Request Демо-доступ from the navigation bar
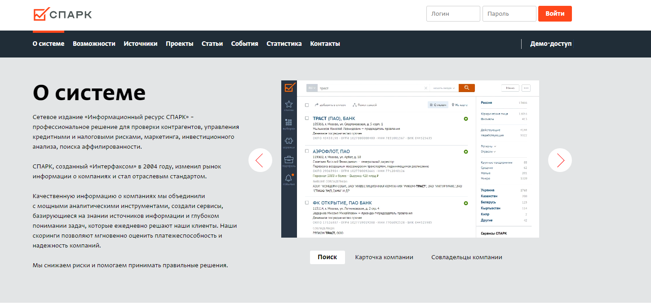The width and height of the screenshot is (651, 305). point(551,44)
